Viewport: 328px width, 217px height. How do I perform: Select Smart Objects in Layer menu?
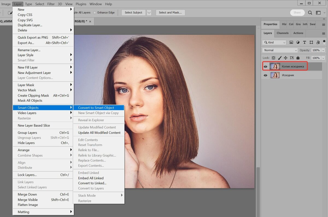click(43, 108)
